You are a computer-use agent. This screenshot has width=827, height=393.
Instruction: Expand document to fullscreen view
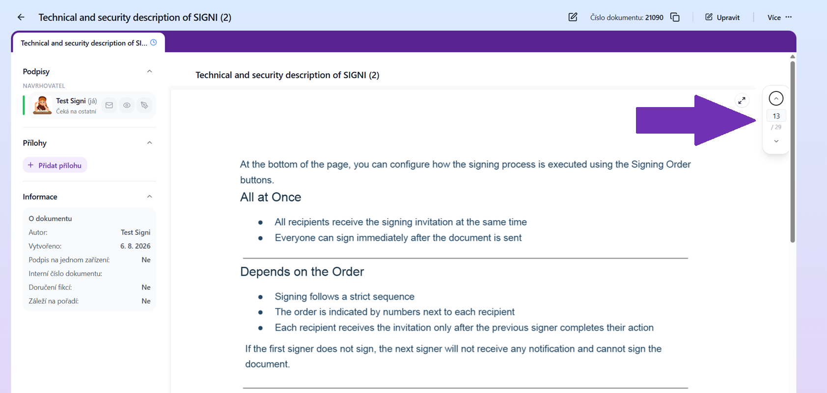point(742,101)
